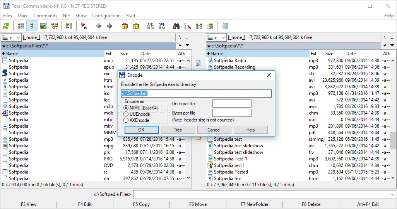Click the swap/invert selection toolbar icon
The image size is (397, 209).
pyautogui.click(x=69, y=26)
